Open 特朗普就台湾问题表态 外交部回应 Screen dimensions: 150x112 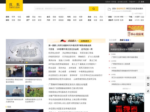tap(63, 92)
